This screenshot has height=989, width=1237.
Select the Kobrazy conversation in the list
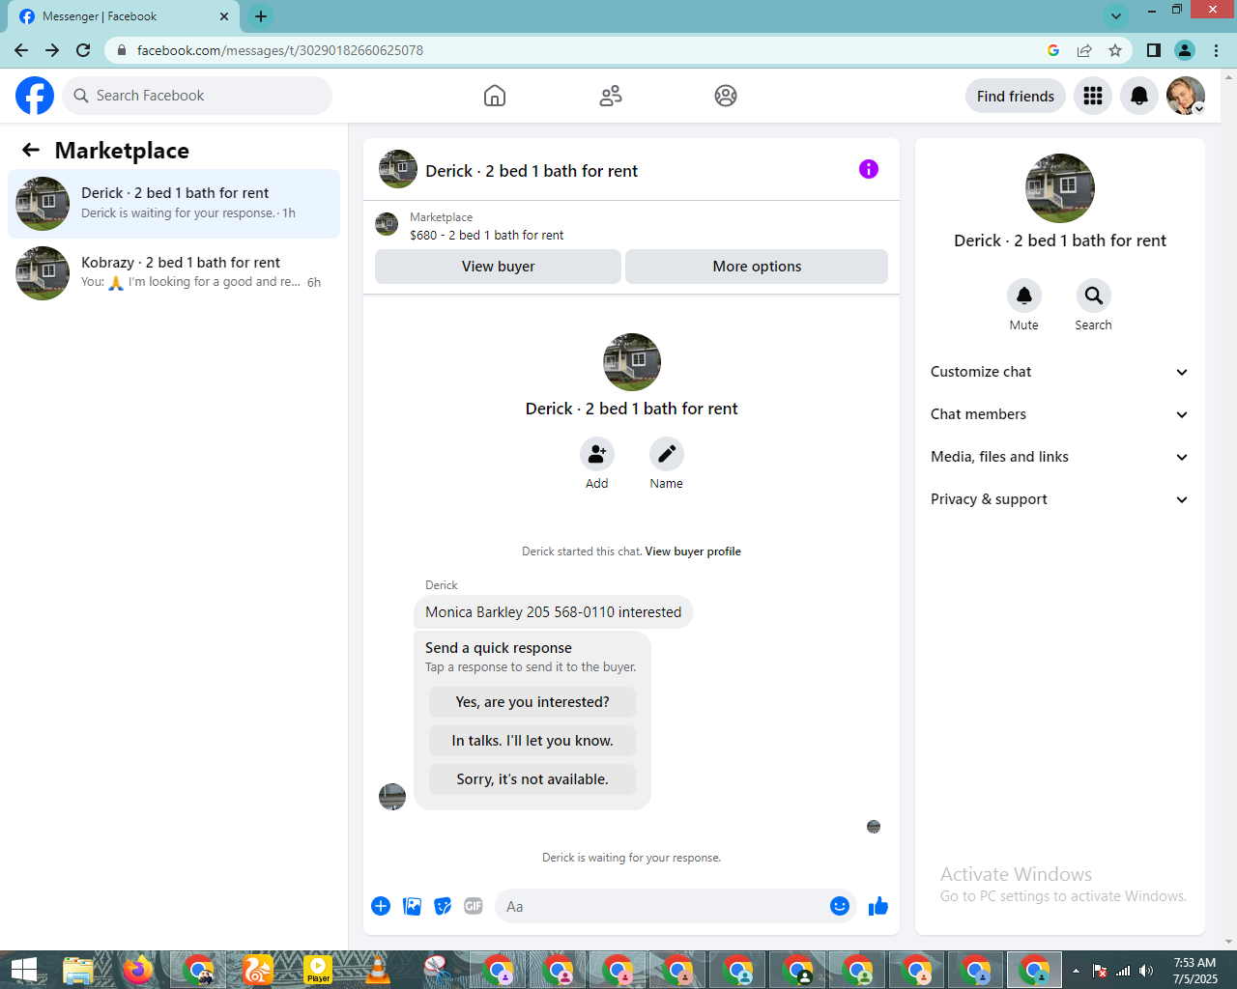pyautogui.click(x=174, y=273)
